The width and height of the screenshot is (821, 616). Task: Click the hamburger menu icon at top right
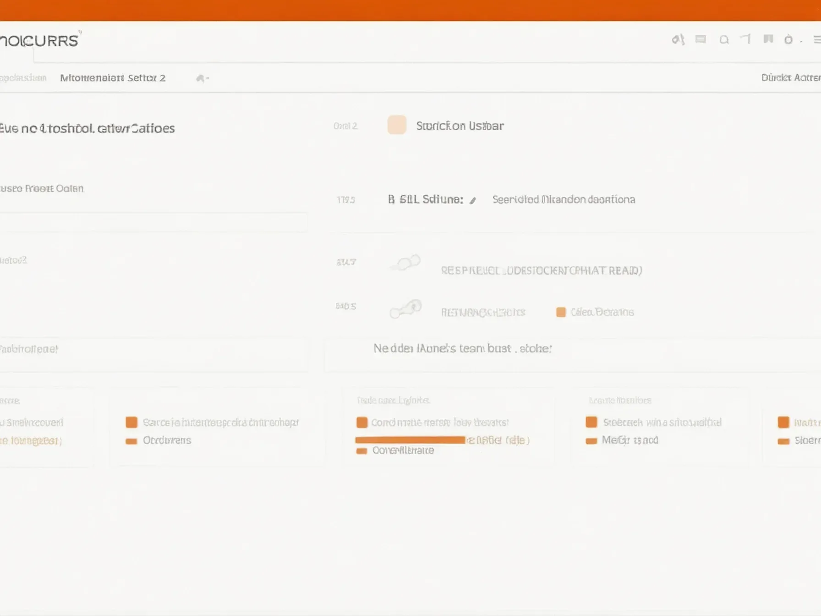click(816, 40)
